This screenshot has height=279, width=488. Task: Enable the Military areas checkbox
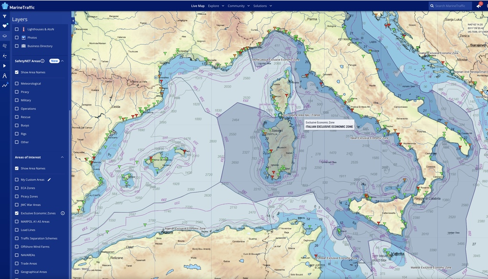point(17,100)
